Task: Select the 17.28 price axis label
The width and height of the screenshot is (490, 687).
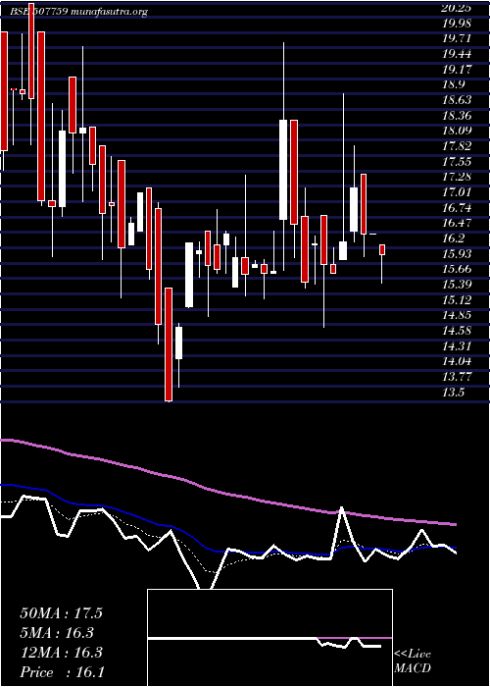Action: click(456, 177)
